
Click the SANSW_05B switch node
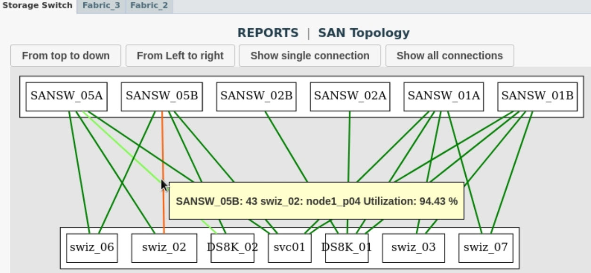[x=162, y=96]
